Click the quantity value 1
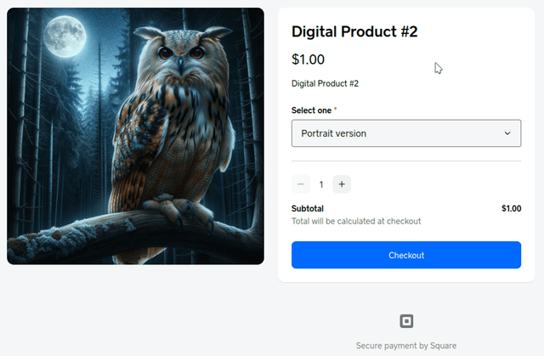Screen dimensions: 544x356 click(x=321, y=184)
